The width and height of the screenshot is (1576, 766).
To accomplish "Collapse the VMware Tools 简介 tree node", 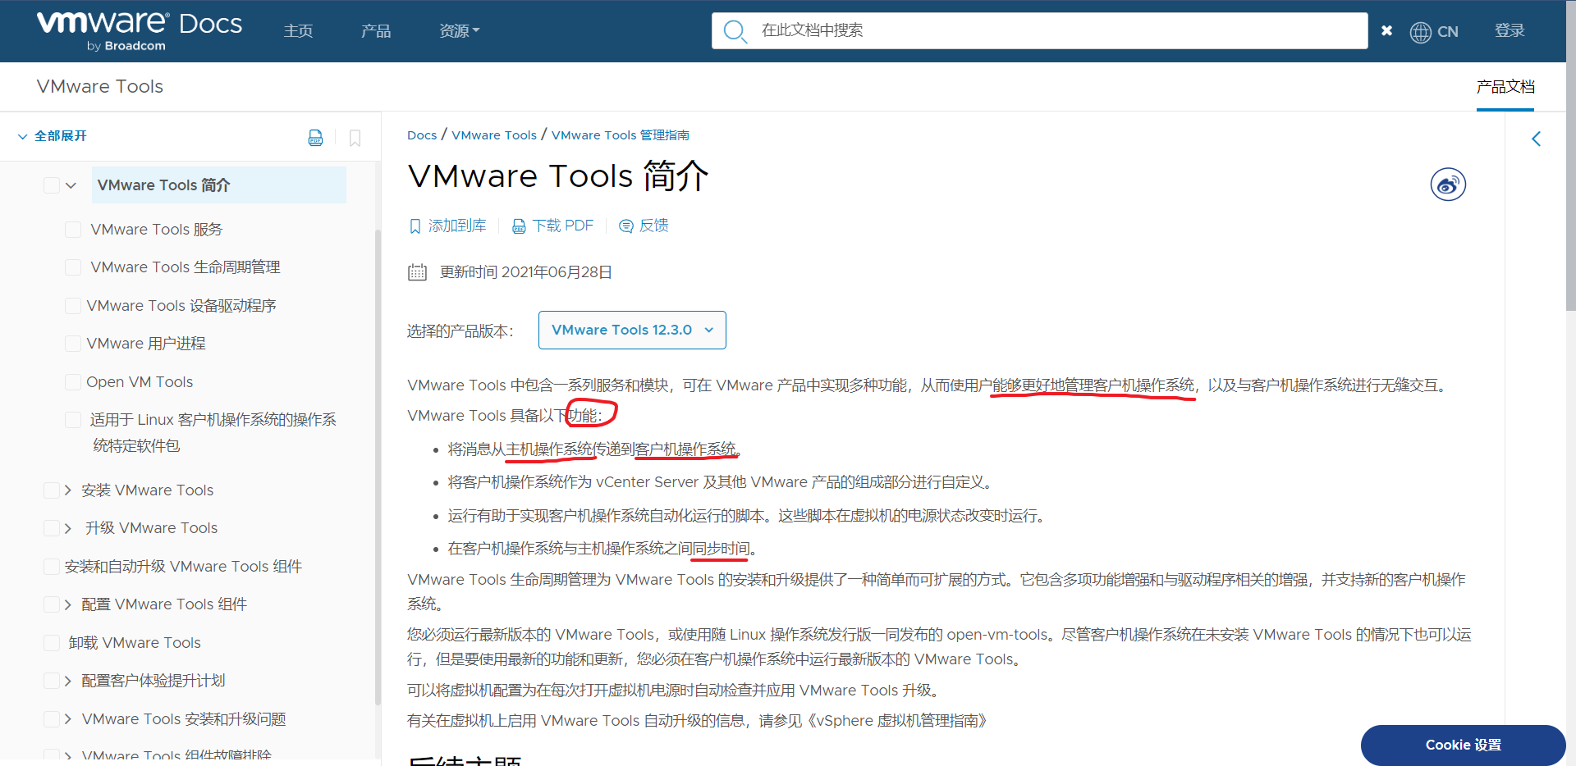I will [x=71, y=185].
